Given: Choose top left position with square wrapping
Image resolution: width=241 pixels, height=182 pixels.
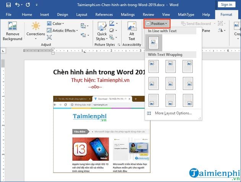Looking at the screenshot, I should click(x=153, y=66).
